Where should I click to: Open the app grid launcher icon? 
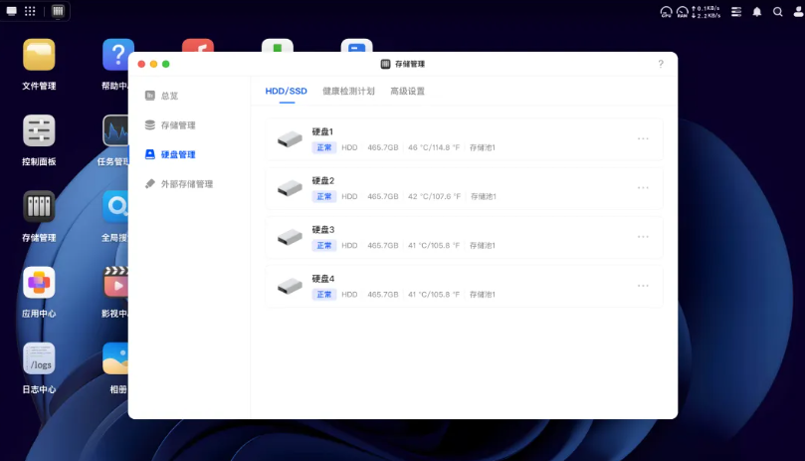tap(30, 11)
